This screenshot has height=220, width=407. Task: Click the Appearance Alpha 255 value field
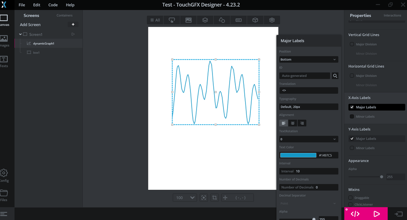tap(395, 177)
